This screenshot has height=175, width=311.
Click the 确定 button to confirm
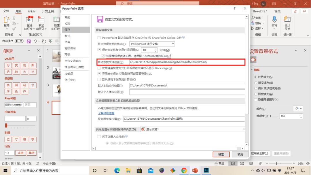221,154
